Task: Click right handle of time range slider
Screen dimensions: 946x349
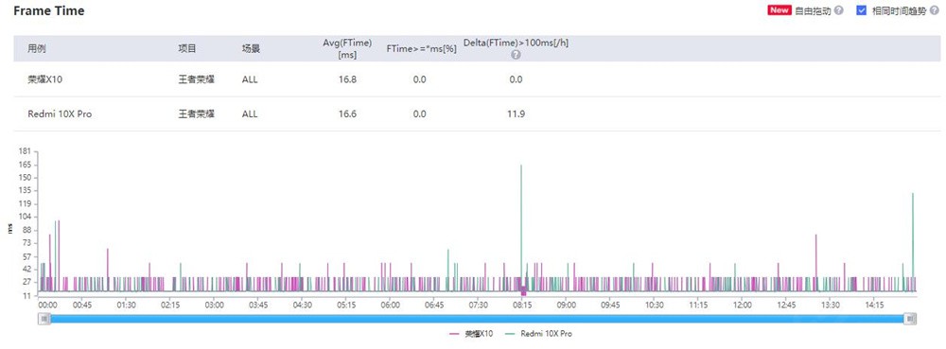Action: 911,318
